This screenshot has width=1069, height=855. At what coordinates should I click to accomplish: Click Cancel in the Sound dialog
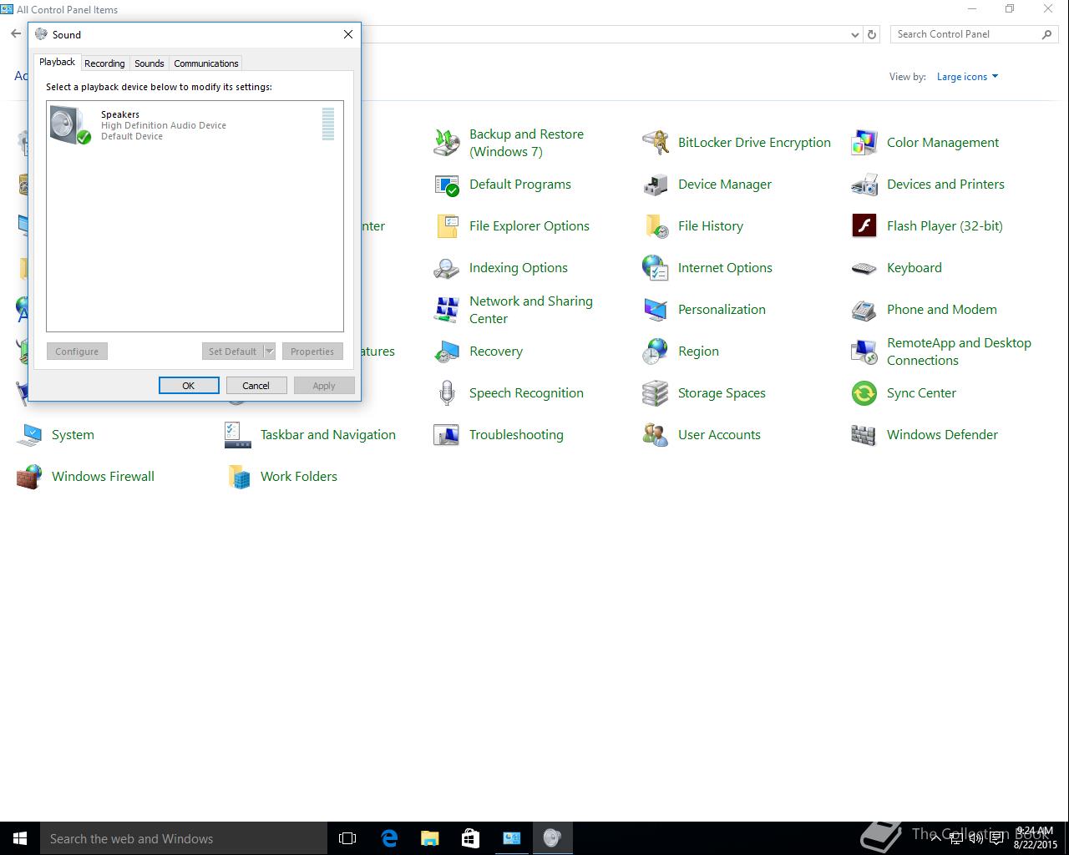pyautogui.click(x=256, y=385)
